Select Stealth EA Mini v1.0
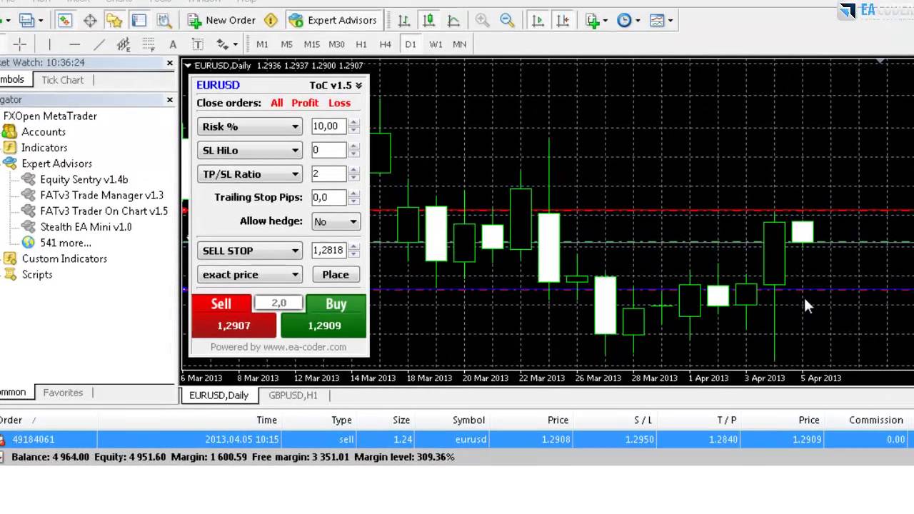The width and height of the screenshot is (914, 514). (86, 227)
